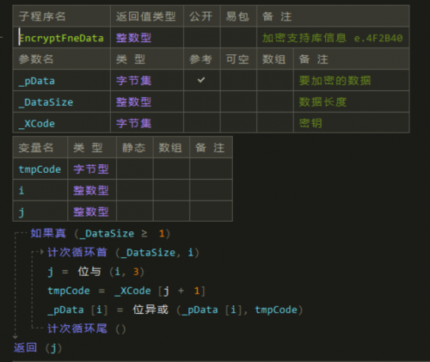The image size is (430, 362).
Task: Select the _pData parameter name
Action: tap(37, 81)
